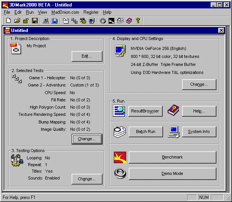Click the Triple Frame Buffer text

click(x=178, y=64)
